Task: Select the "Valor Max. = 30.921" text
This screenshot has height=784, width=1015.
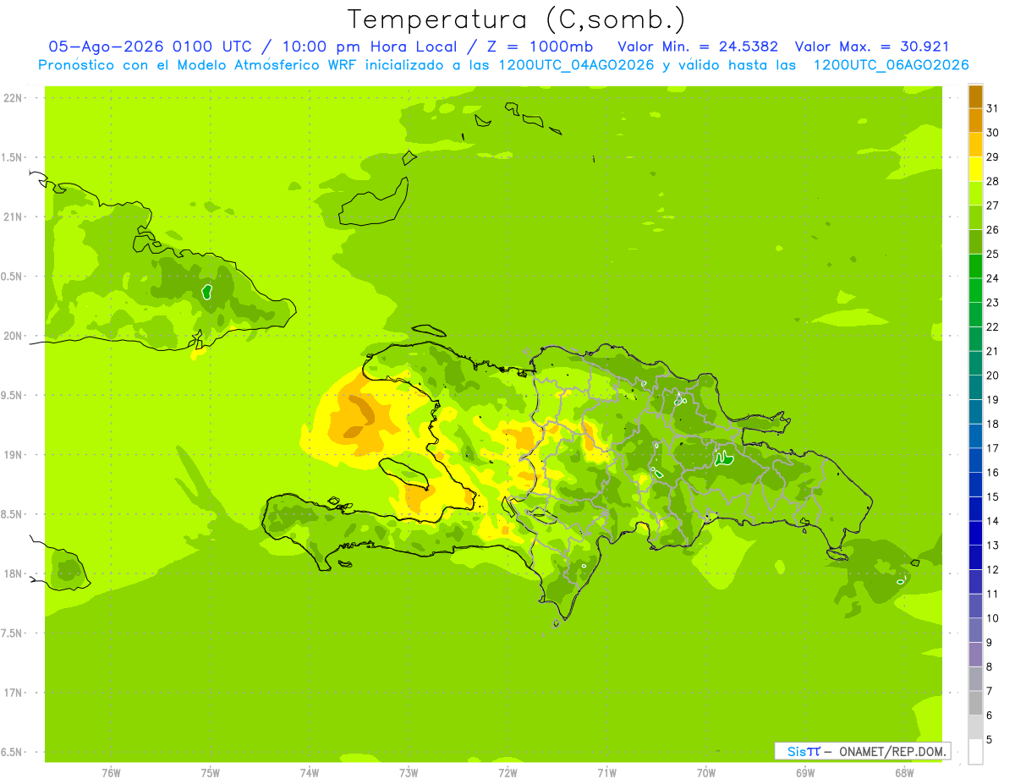Action: (871, 47)
